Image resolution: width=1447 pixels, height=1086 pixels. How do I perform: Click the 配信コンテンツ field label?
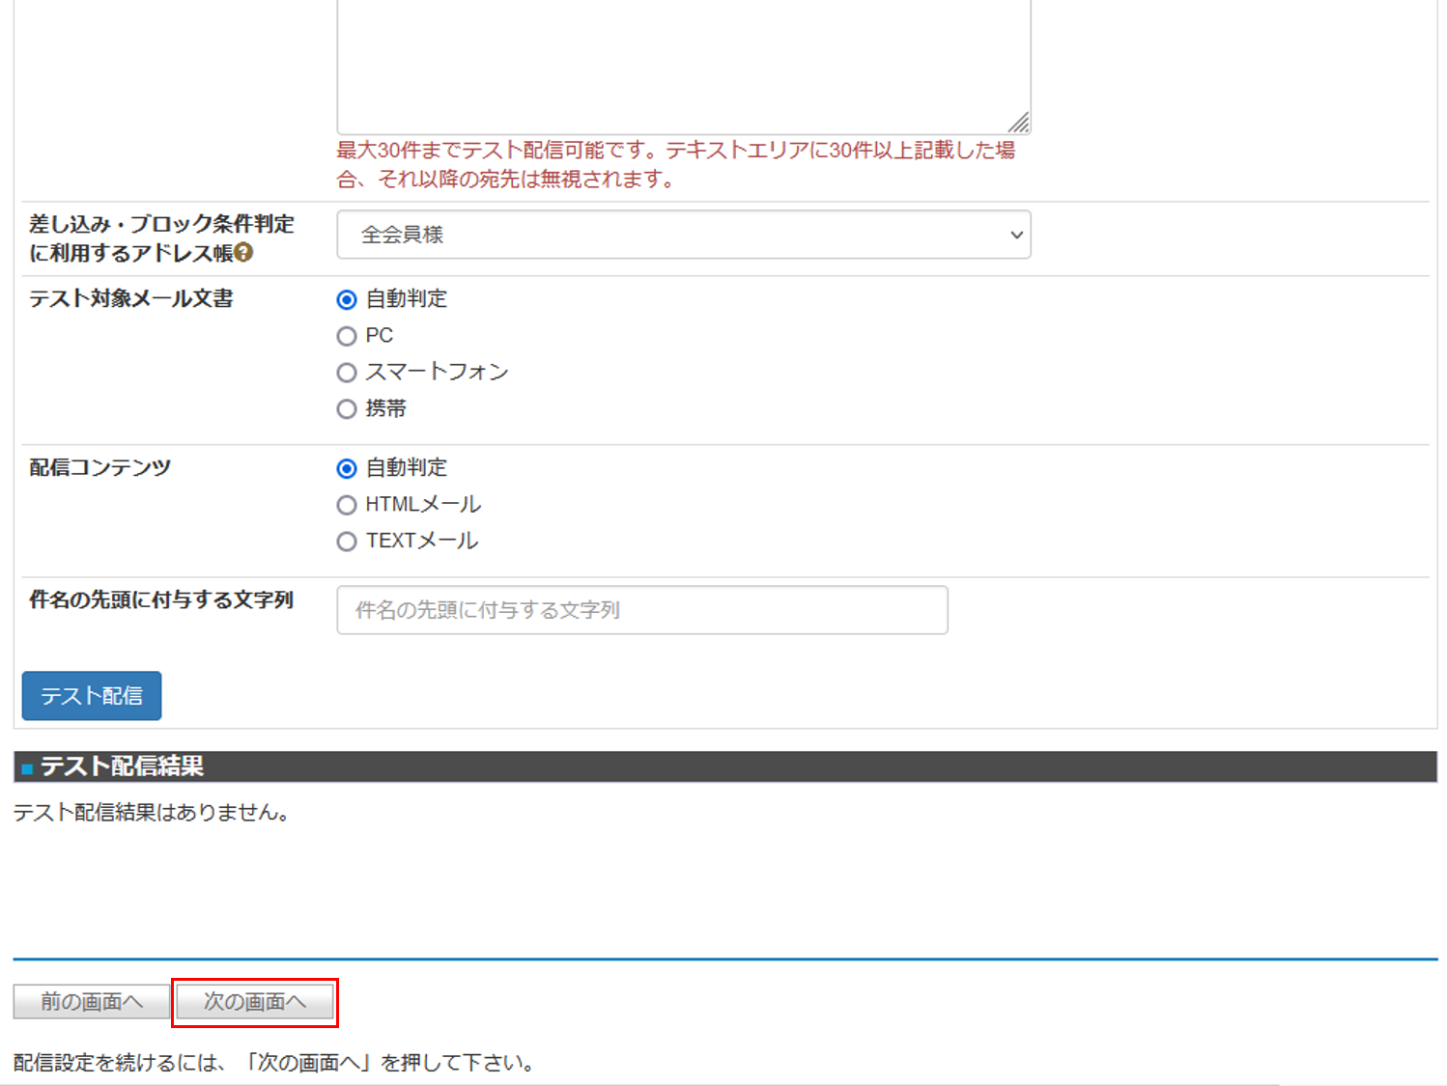(x=100, y=468)
